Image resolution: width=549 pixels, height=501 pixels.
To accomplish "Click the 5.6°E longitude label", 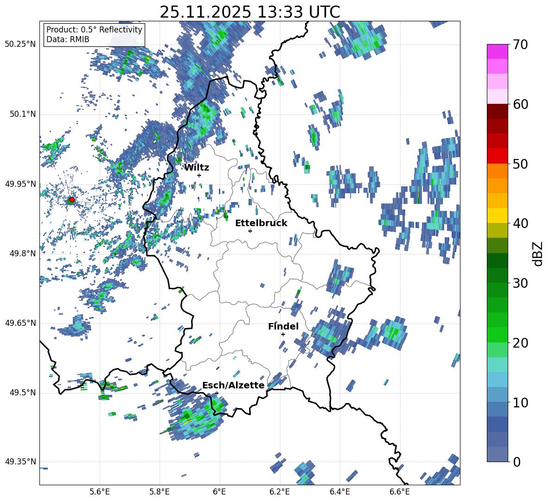I will click(x=99, y=492).
